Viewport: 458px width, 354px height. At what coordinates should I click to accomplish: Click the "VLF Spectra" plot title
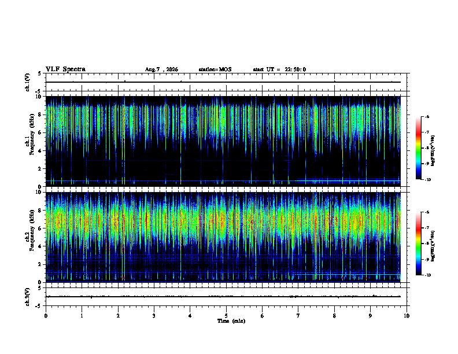[65, 69]
